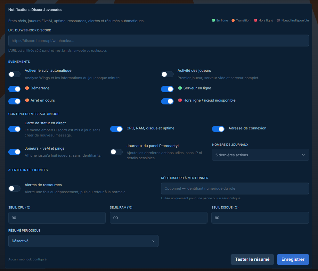This screenshot has height=271, width=318.
Task: Click the Utilisé uniquement pour une panne hint
Action: click(201, 198)
